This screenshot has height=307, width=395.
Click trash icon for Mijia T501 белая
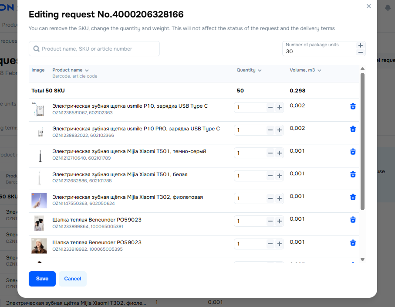coord(353,174)
